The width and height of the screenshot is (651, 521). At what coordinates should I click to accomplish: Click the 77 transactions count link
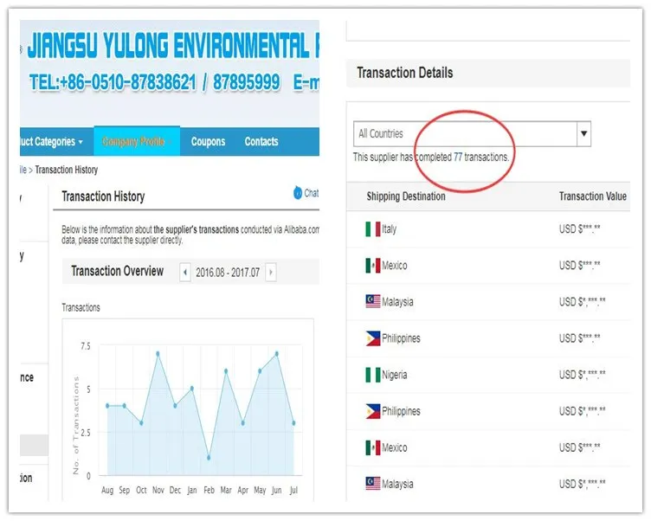click(x=458, y=158)
